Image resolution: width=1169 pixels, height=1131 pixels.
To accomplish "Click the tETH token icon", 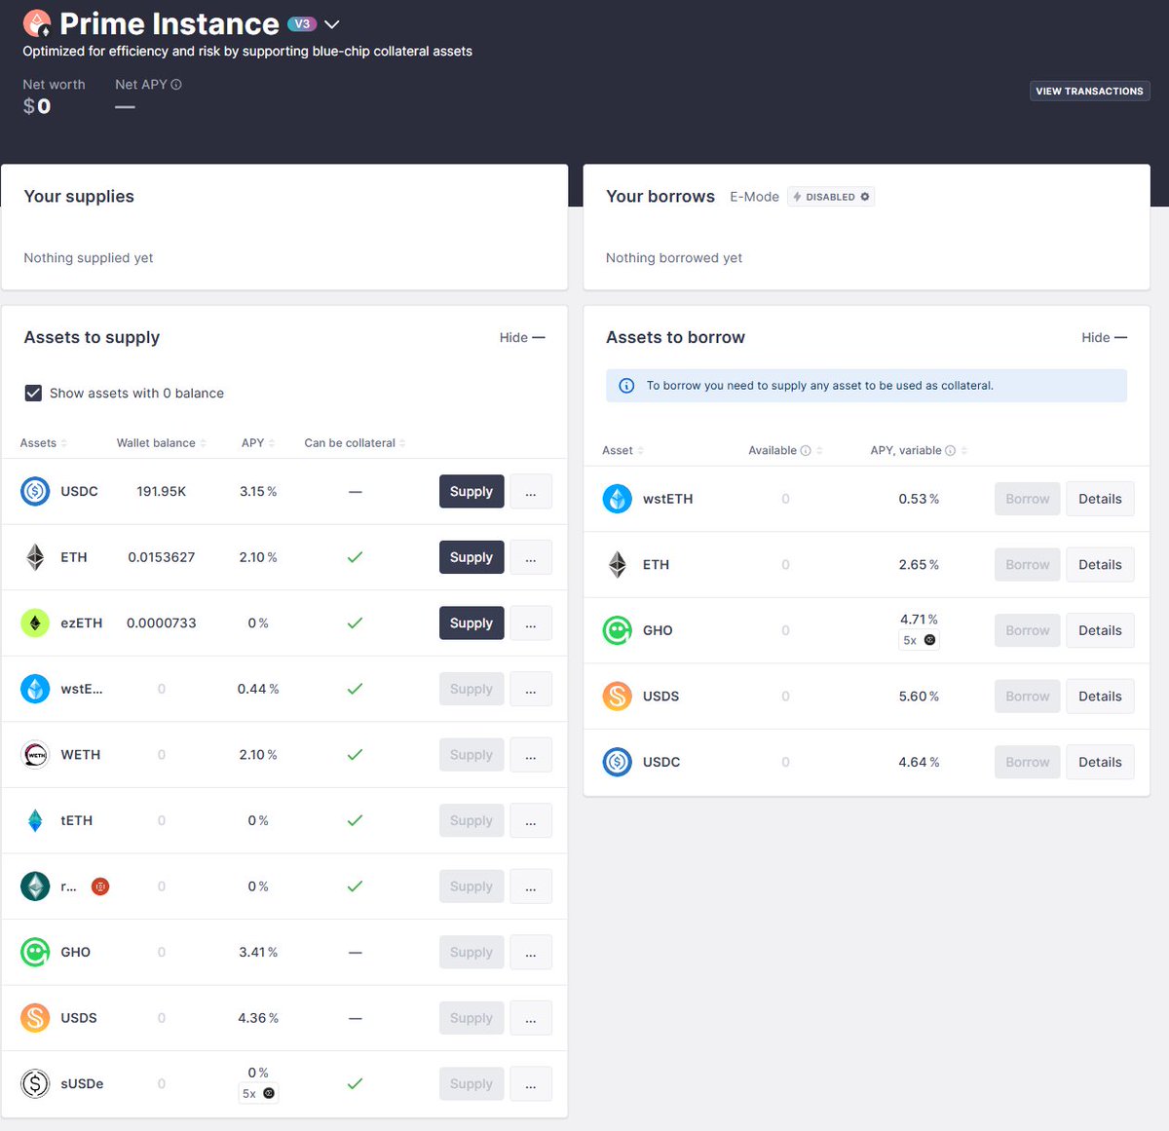I will coord(35,820).
